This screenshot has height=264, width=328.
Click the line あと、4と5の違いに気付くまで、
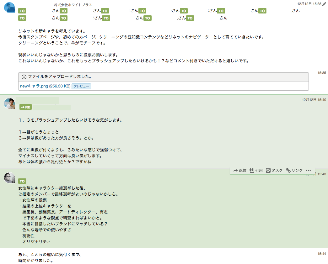(50, 255)
